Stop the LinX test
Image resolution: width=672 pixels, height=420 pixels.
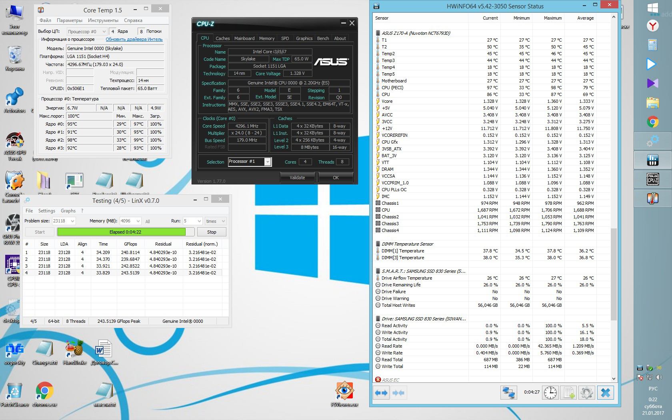point(212,232)
